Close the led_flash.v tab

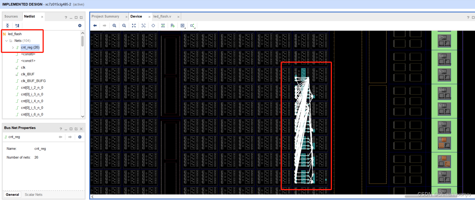coord(178,17)
